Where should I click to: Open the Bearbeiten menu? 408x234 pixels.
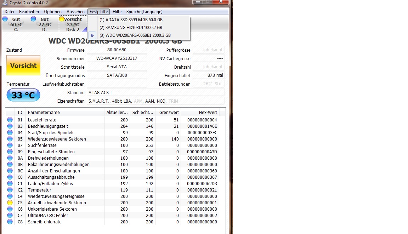click(29, 12)
